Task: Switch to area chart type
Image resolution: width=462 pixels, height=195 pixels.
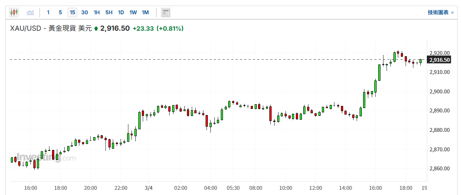Action: click(x=31, y=13)
